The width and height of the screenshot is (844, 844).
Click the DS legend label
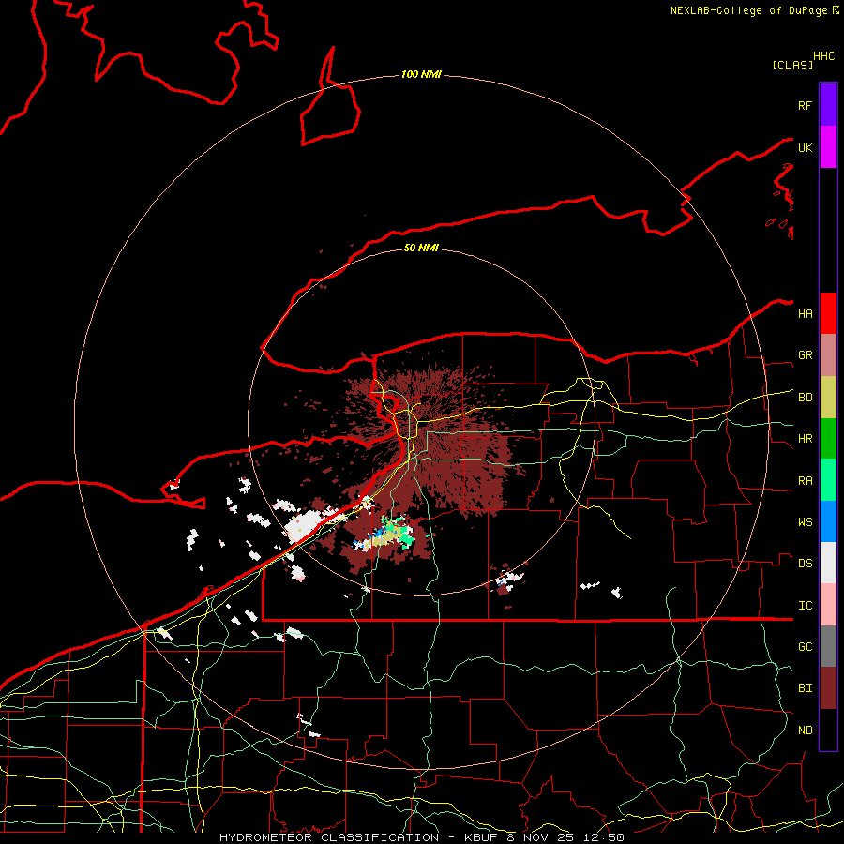coord(805,564)
